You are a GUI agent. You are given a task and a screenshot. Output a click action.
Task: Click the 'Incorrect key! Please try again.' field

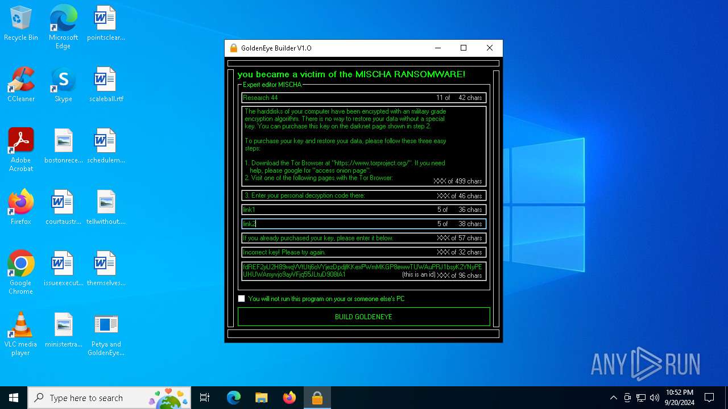(x=364, y=252)
